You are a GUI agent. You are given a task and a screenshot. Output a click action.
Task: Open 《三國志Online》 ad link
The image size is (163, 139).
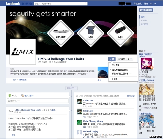click(146, 80)
